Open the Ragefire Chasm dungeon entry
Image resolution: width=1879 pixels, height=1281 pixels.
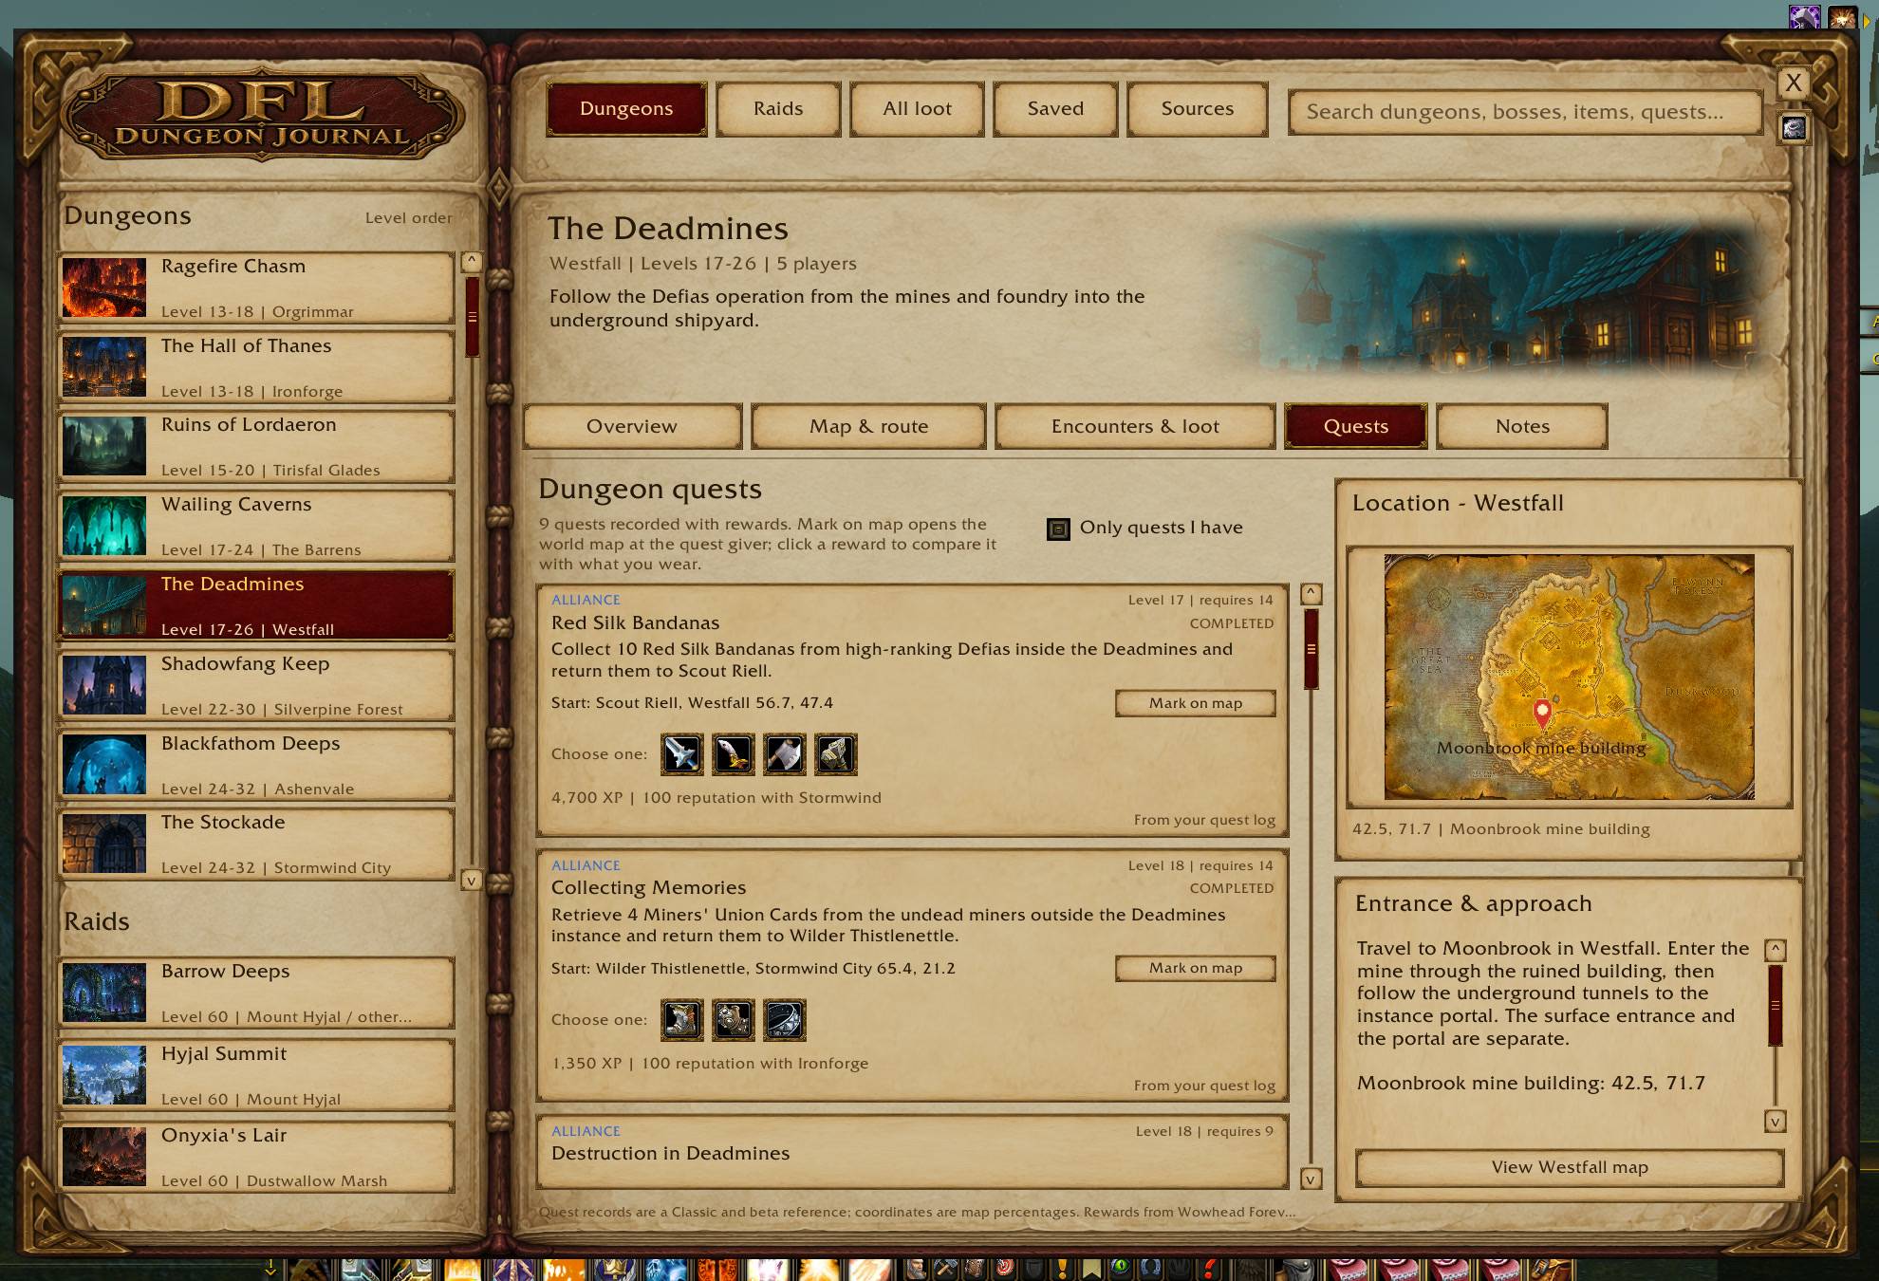tap(256, 288)
